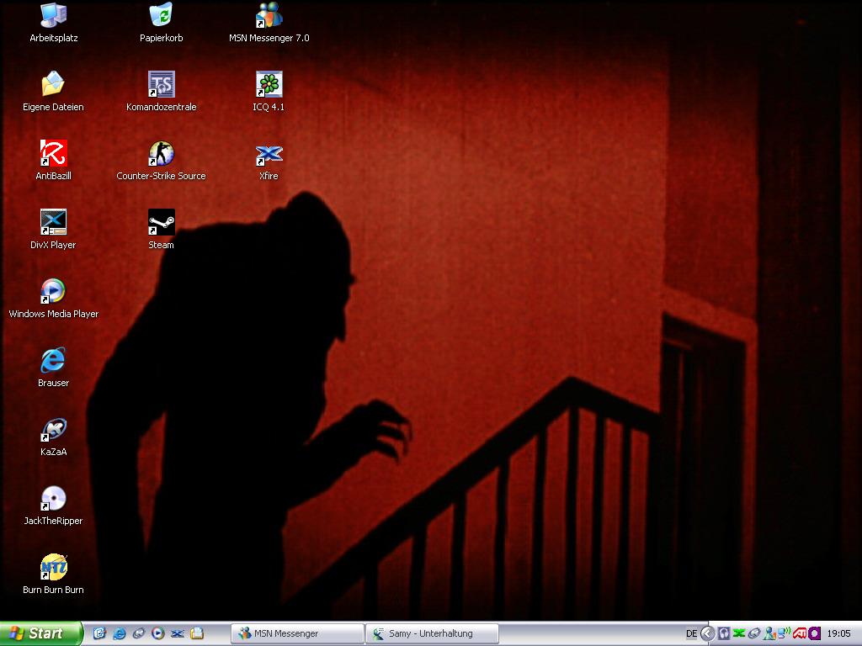This screenshot has width=862, height=646.
Task: Switch to the Samy - Unterhaltung chat window
Action: (x=432, y=633)
